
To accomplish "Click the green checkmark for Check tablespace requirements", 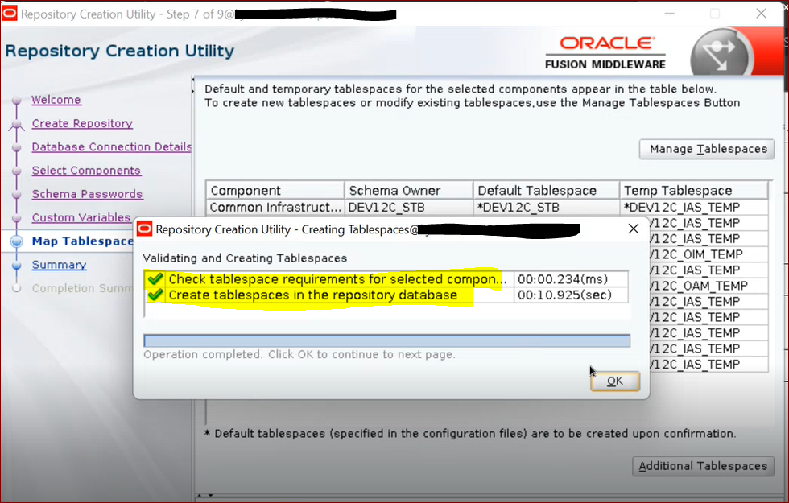I will click(155, 278).
